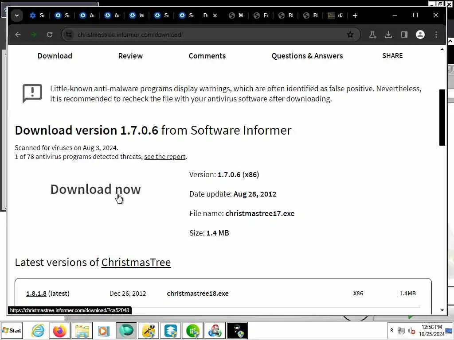Show hidden system tray icons
454x340 pixels.
pos(391,330)
